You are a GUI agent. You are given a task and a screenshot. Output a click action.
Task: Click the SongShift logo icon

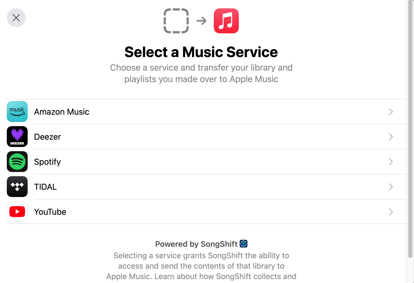click(244, 244)
